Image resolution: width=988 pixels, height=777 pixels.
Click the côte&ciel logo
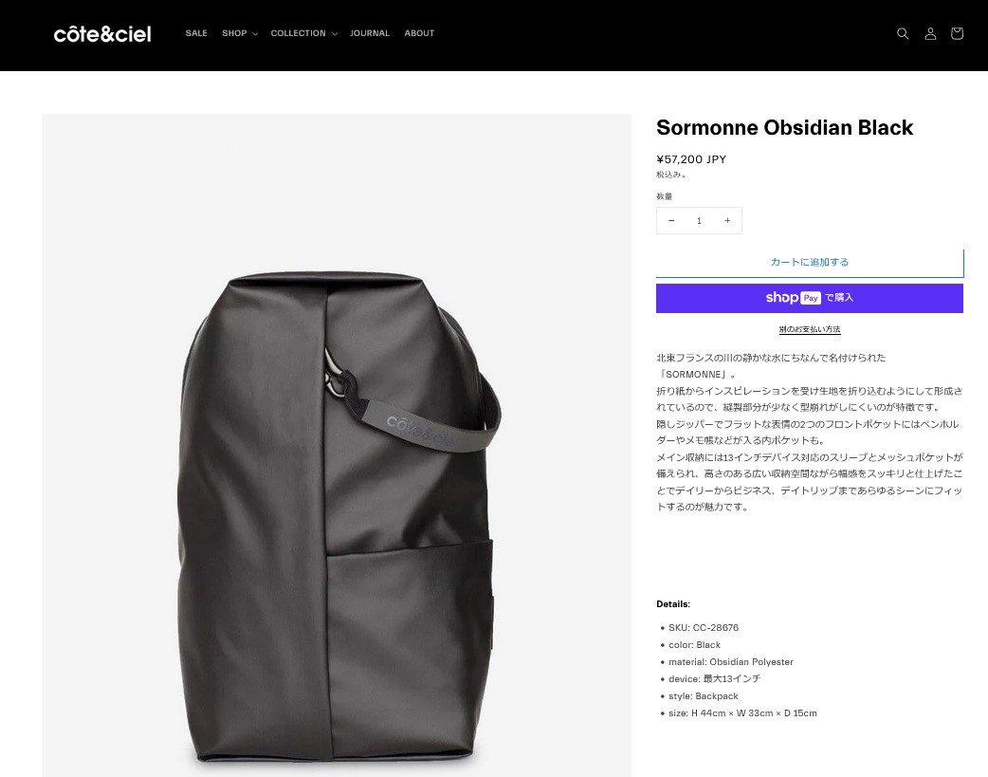[x=102, y=34]
